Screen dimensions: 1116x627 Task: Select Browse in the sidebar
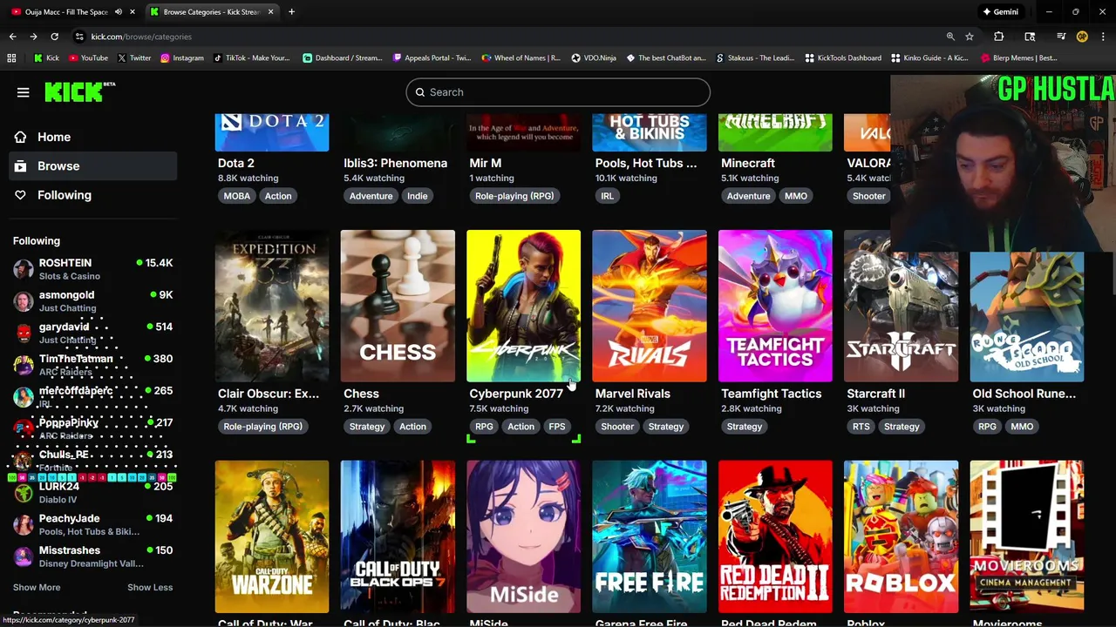tap(92, 165)
